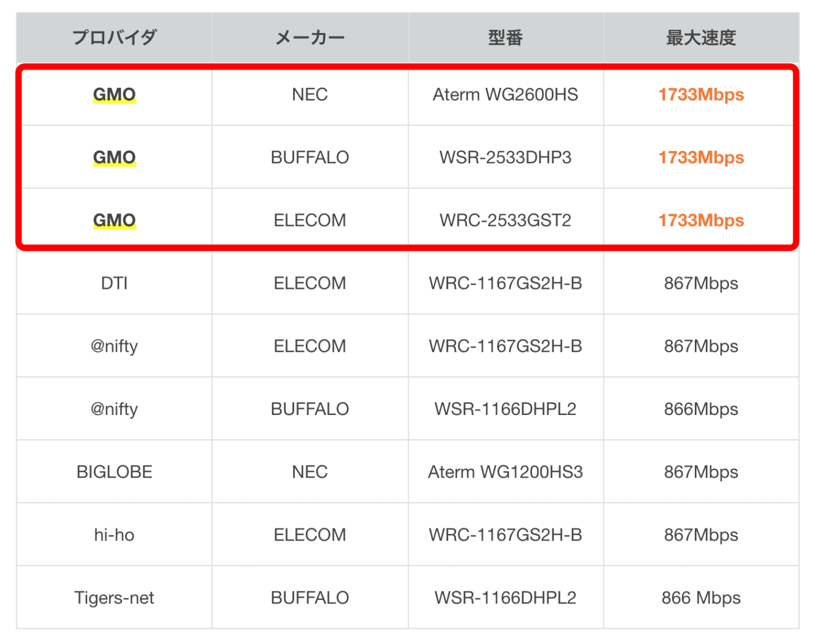The height and width of the screenshot is (644, 814).
Task: Click the 867Mbps speed in the DTI row
Action: click(x=701, y=283)
